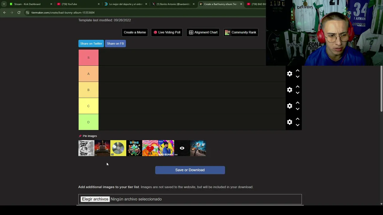Click 'Add additional images to your tier list' text
Screen dimensions: 383x215
tap(109, 187)
